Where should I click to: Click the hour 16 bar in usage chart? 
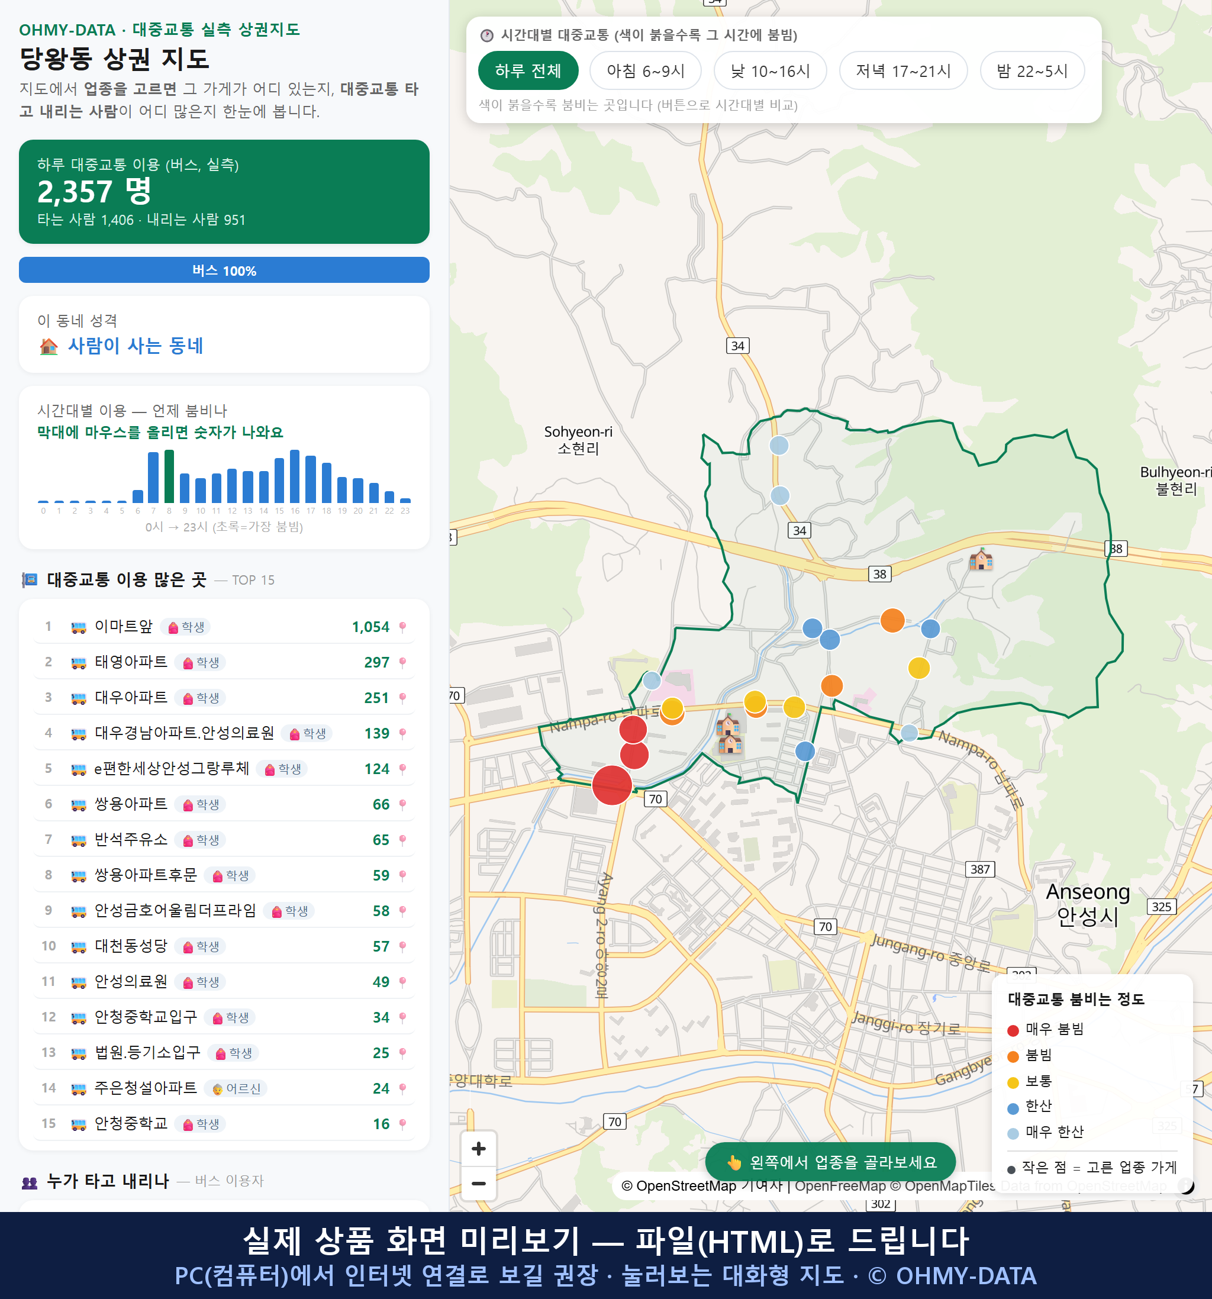(x=295, y=476)
